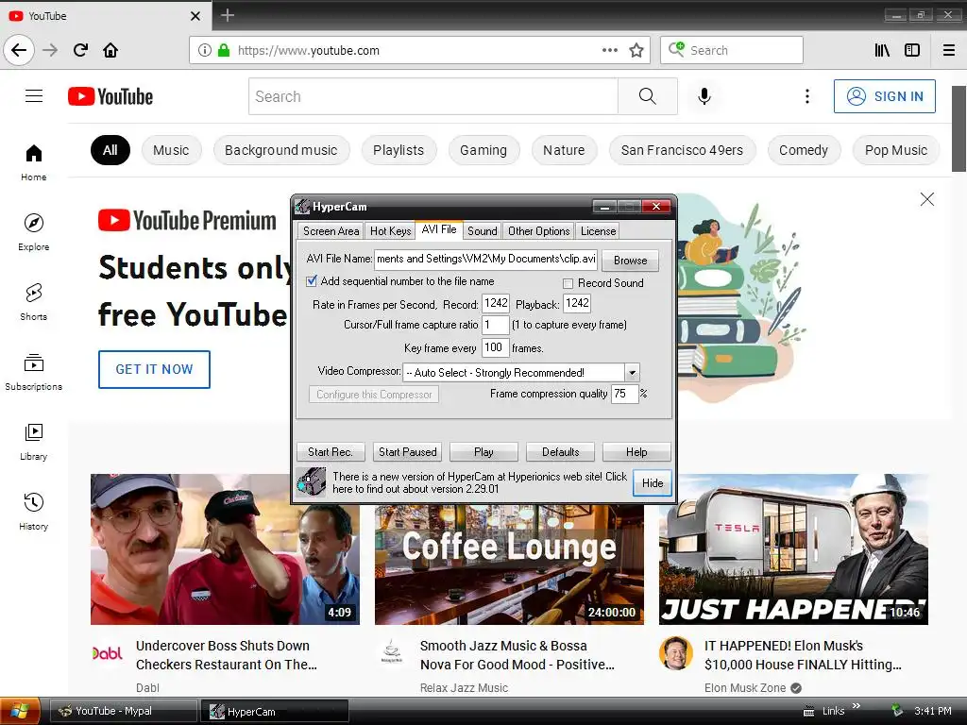This screenshot has height=725, width=967.
Task: Click the AVI File Name field
Action: (486, 259)
